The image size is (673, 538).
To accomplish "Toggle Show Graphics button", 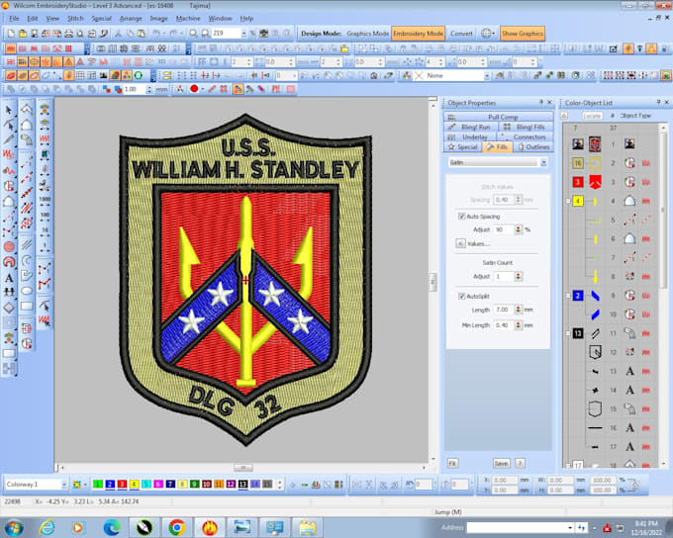I will tap(523, 34).
